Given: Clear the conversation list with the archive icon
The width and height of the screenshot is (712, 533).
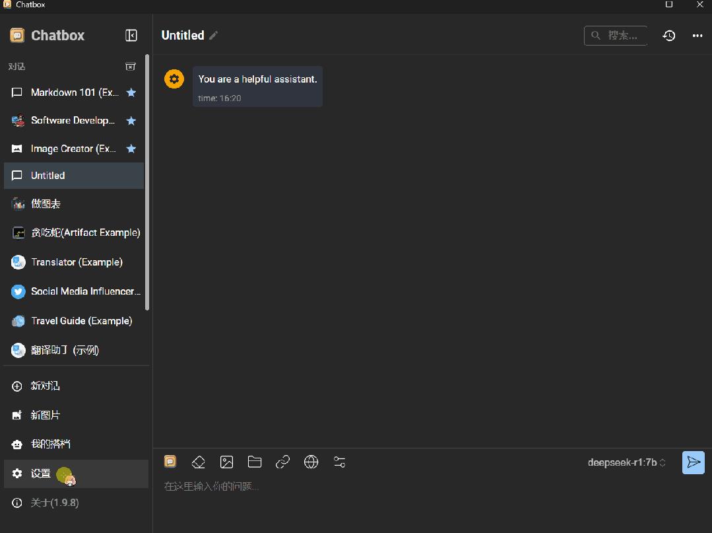Looking at the screenshot, I should coord(130,66).
